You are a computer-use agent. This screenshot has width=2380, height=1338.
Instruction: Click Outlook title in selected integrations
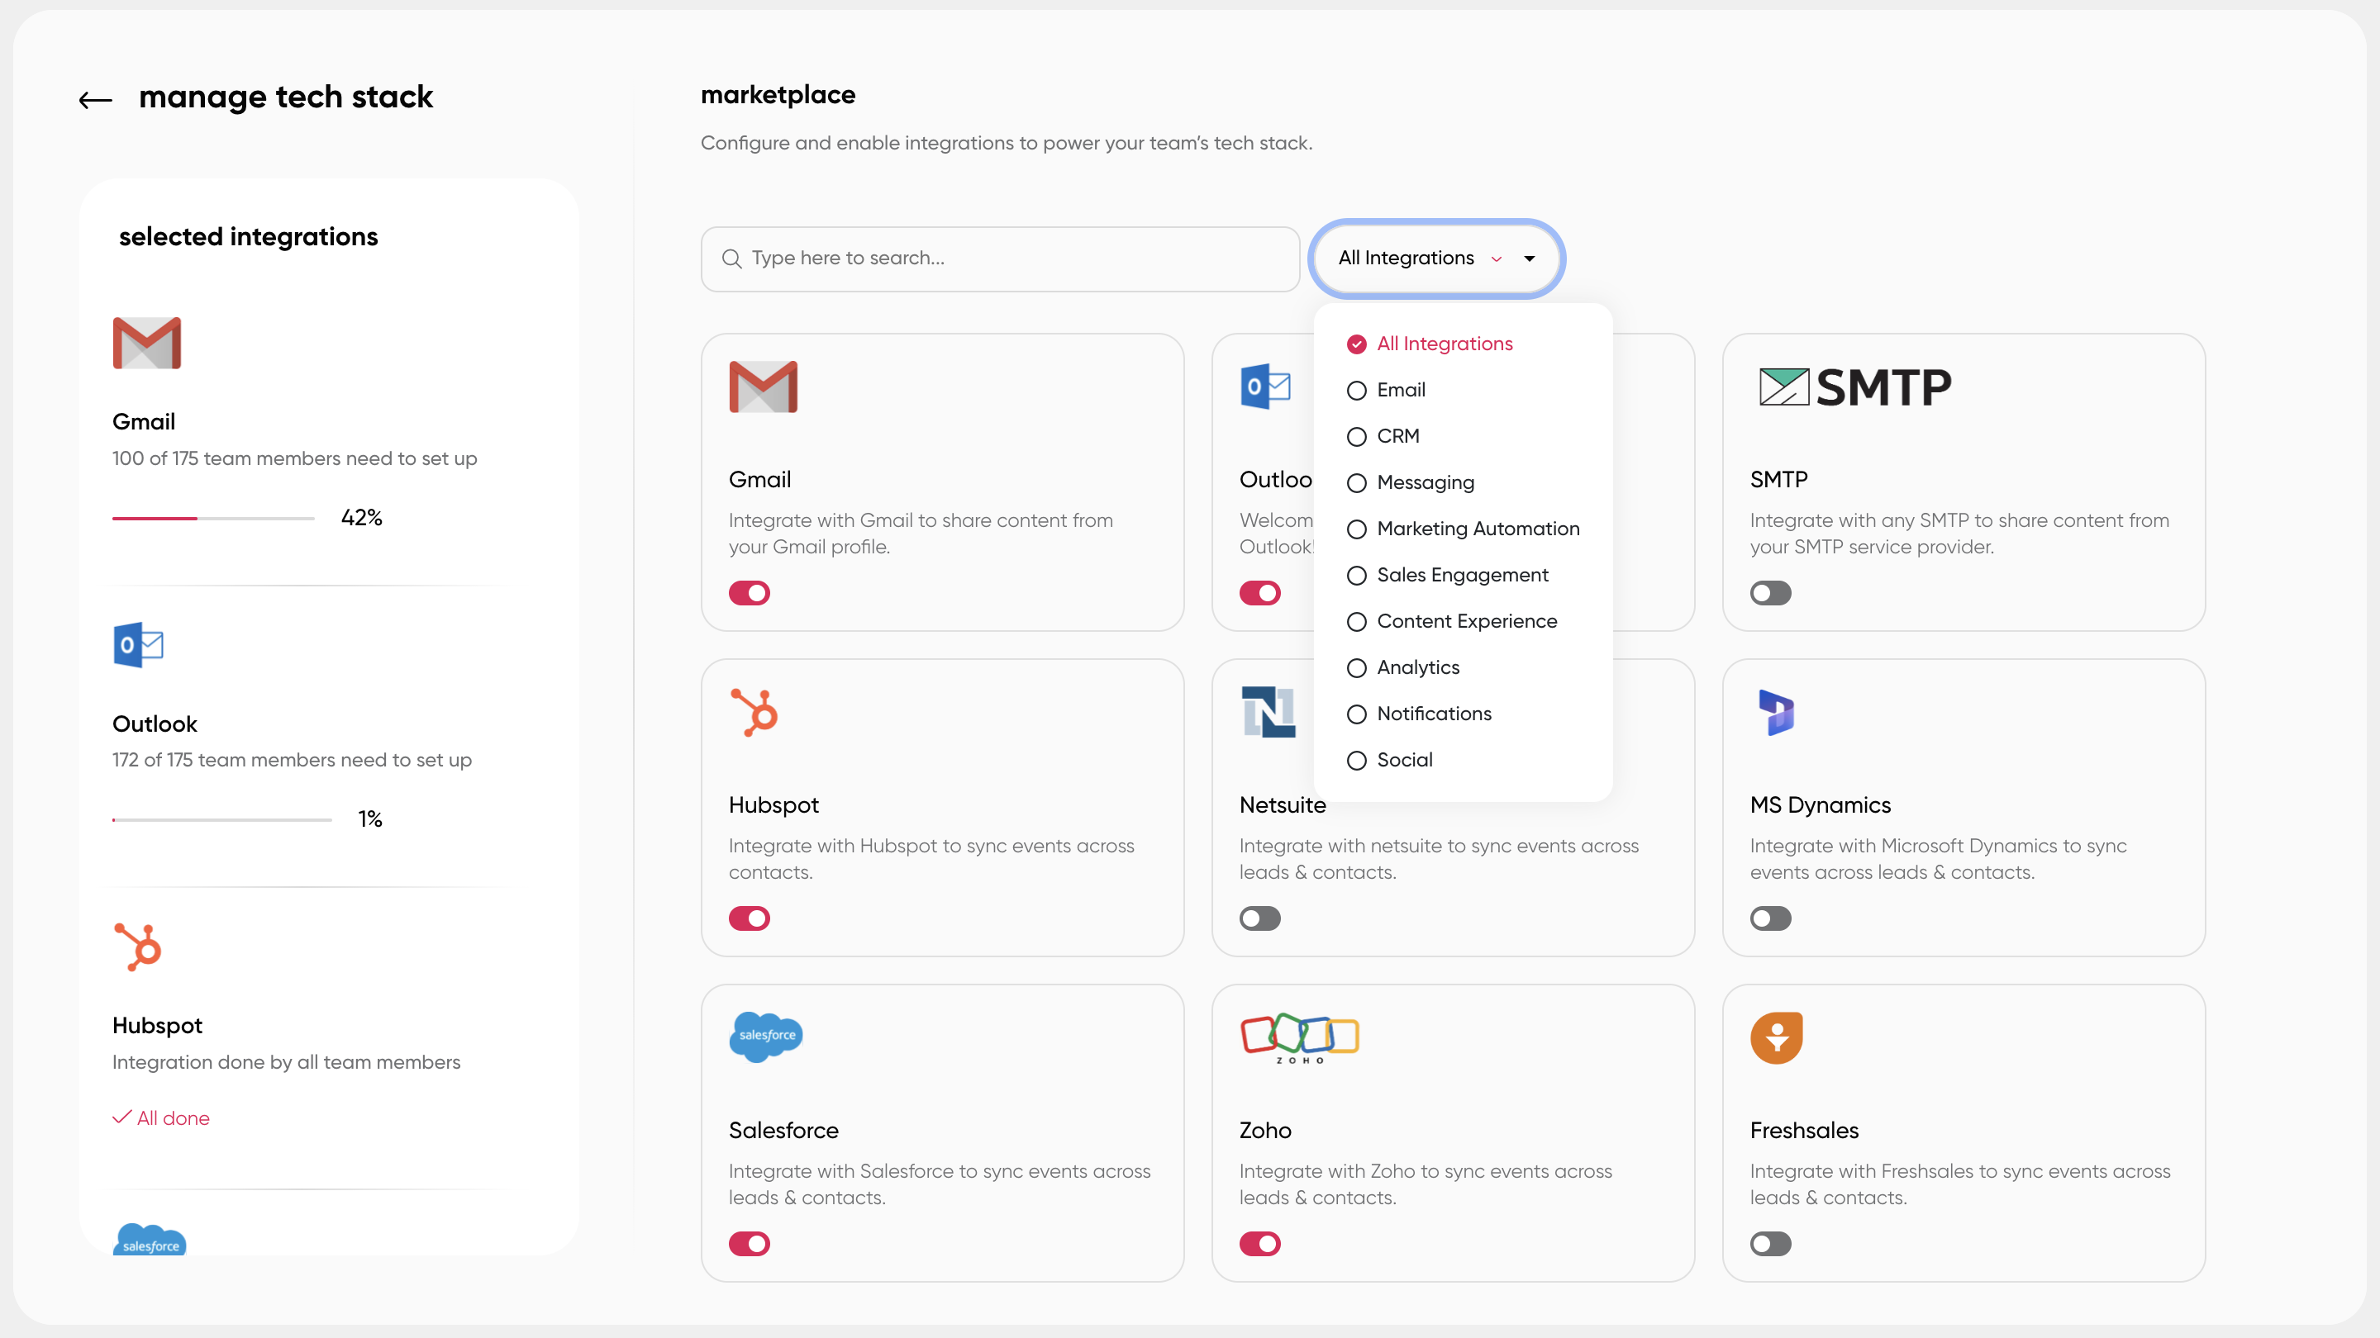click(155, 724)
